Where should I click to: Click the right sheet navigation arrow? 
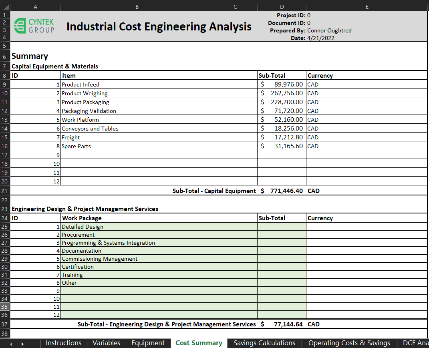point(22,343)
